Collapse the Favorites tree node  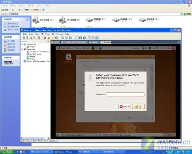tap(22, 49)
